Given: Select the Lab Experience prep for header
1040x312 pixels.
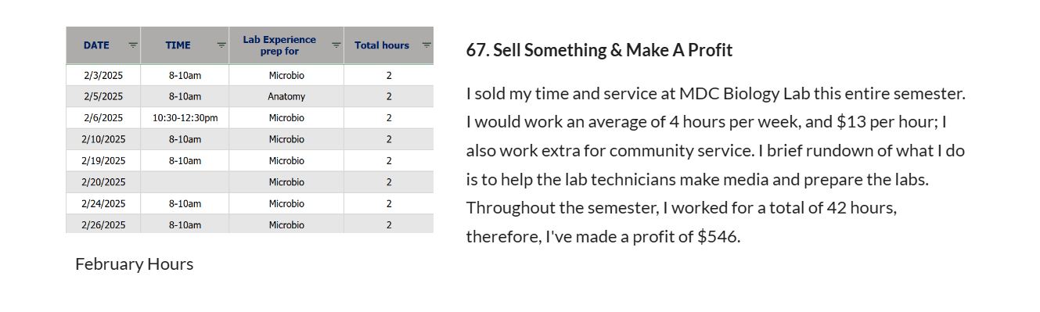Looking at the screenshot, I should coord(286,45).
